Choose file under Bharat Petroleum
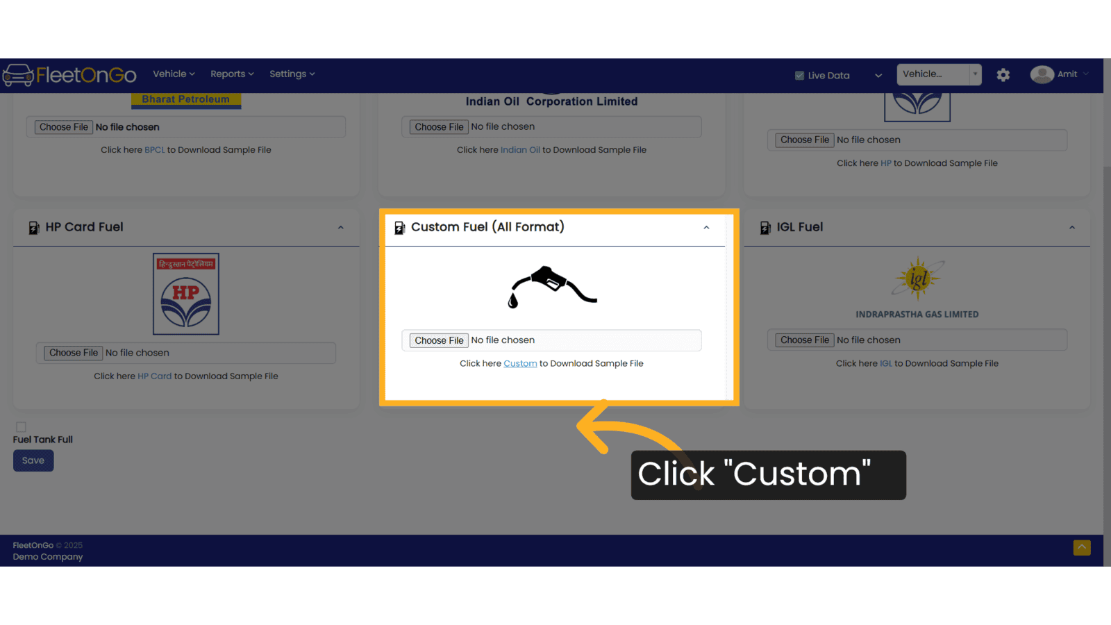Screen dimensions: 1111x625 (64, 127)
